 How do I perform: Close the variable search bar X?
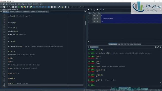89,42
